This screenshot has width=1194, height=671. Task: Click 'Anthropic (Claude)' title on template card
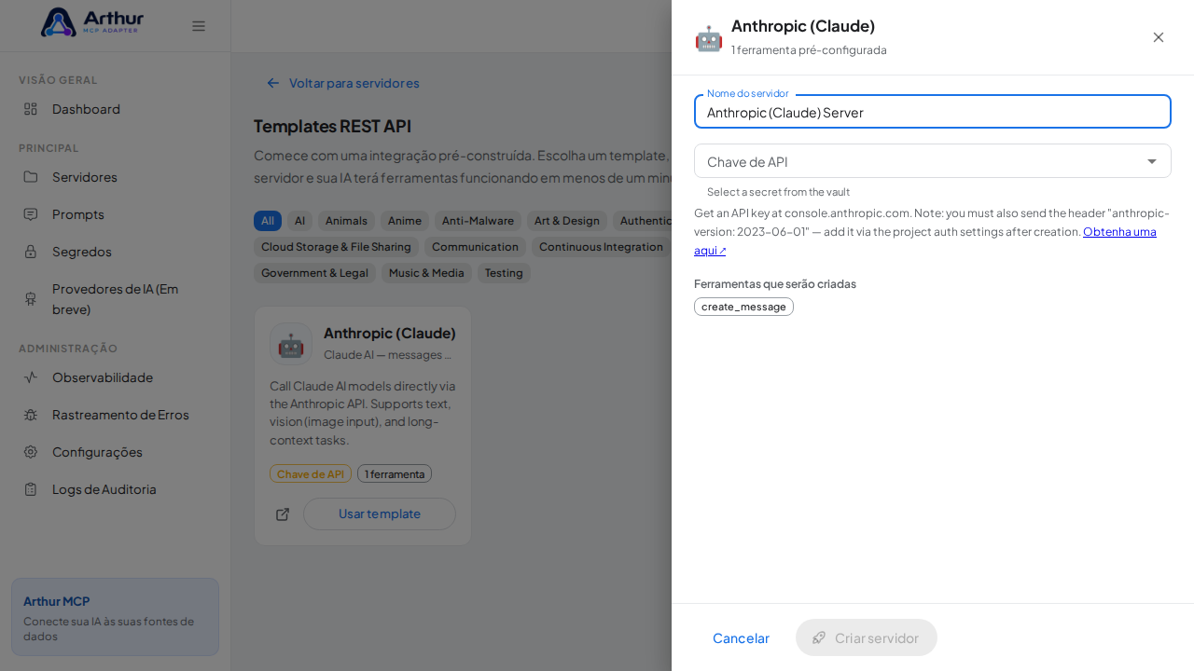390,333
